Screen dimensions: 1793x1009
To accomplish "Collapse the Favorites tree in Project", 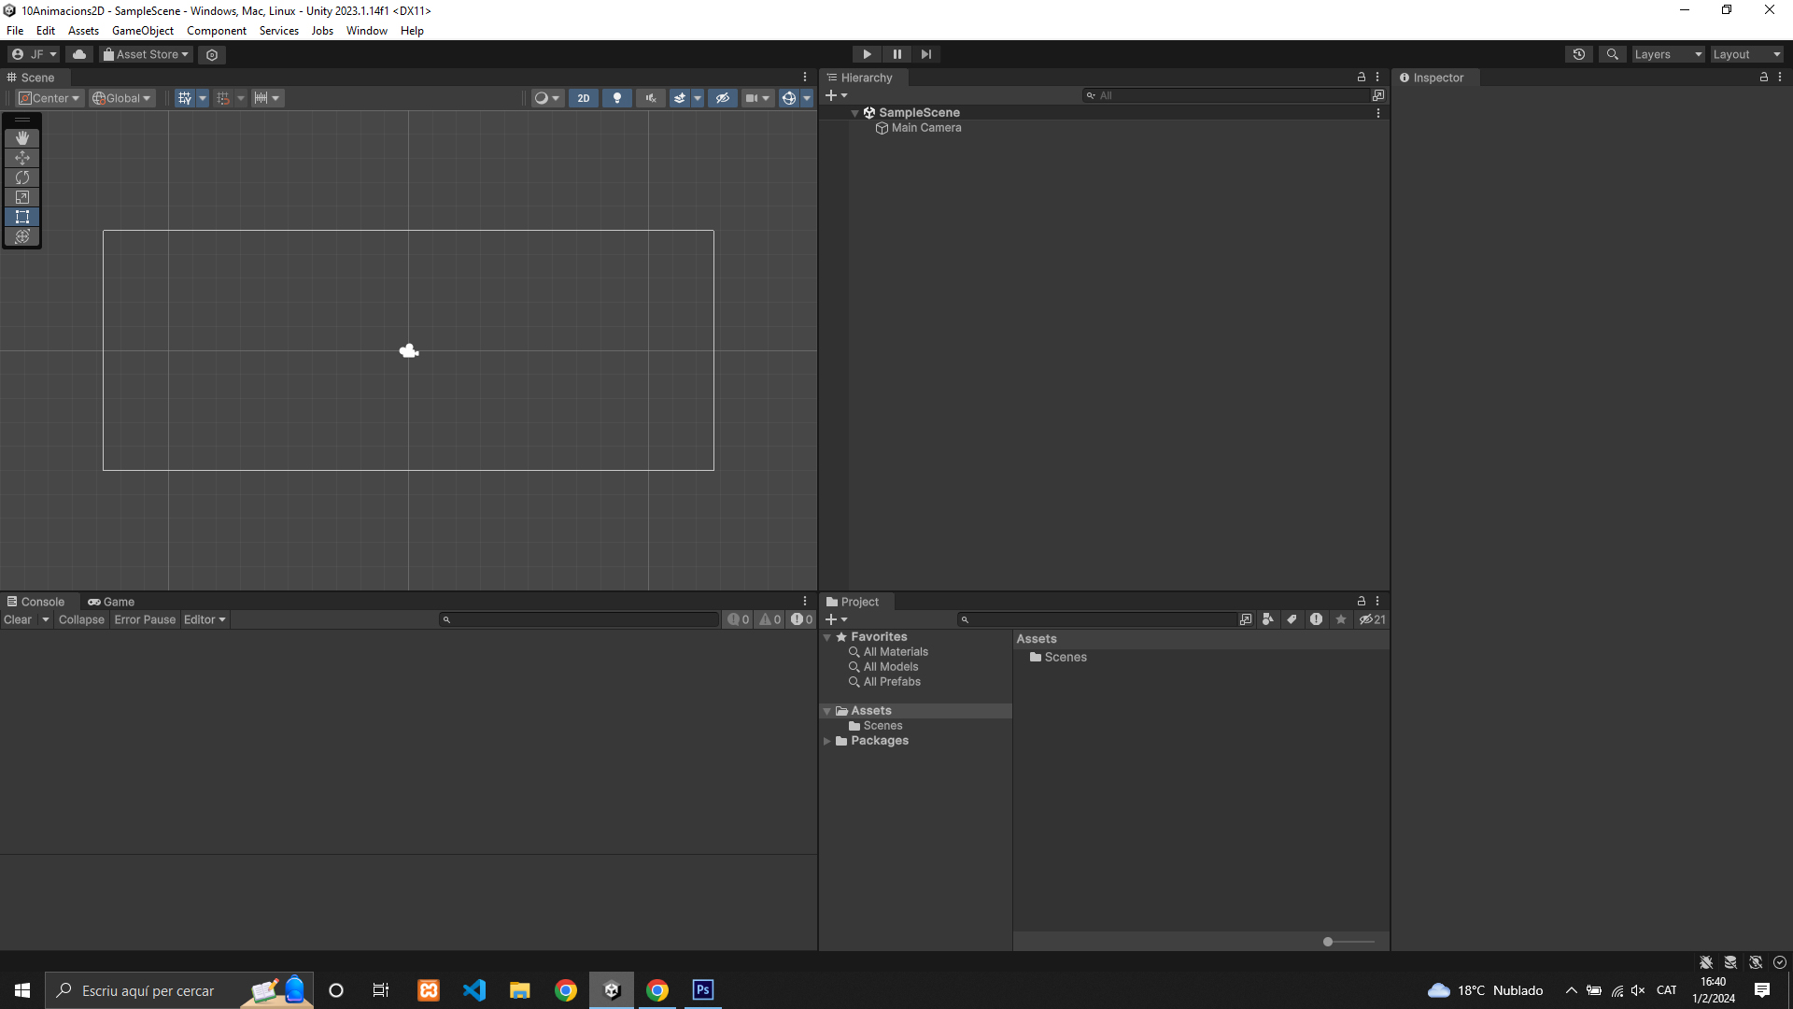I will [x=827, y=637].
